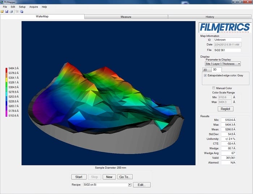Click the grayed-out toolbar icon after separator
Image resolution: width=253 pixels, height=194 pixels.
click(x=17, y=12)
